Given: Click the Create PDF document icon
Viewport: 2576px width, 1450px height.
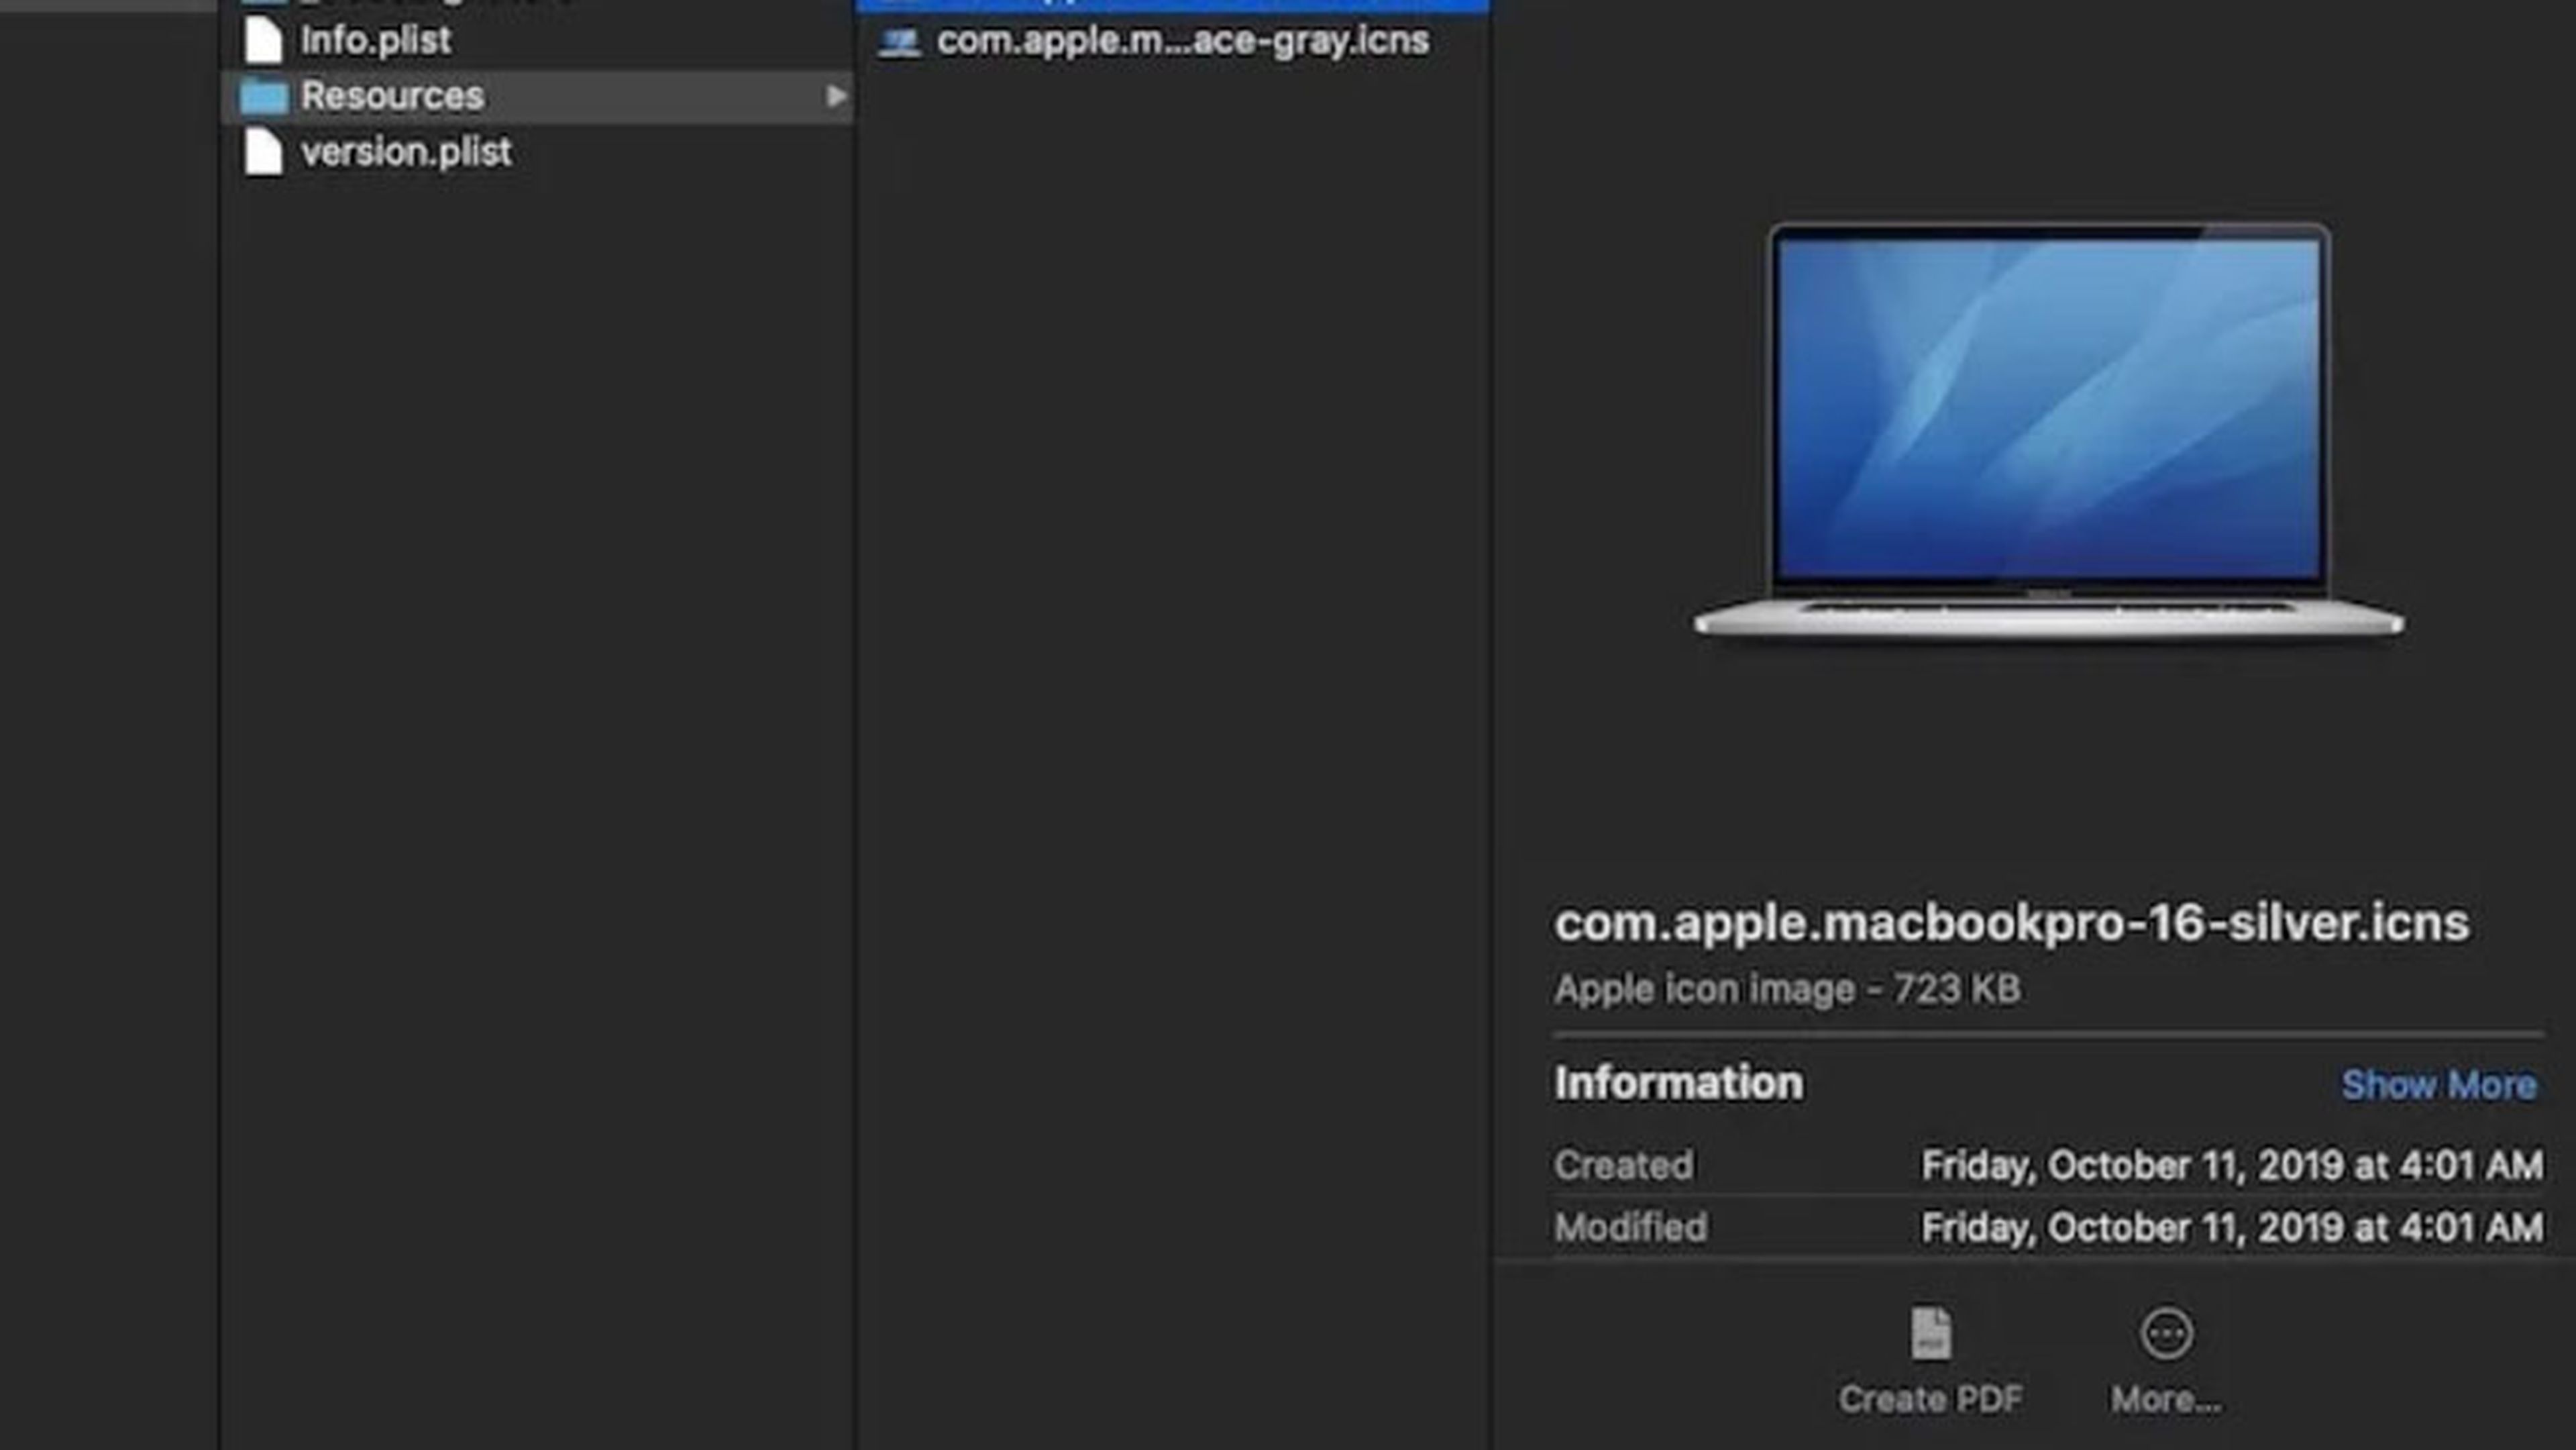Looking at the screenshot, I should [x=1930, y=1333].
